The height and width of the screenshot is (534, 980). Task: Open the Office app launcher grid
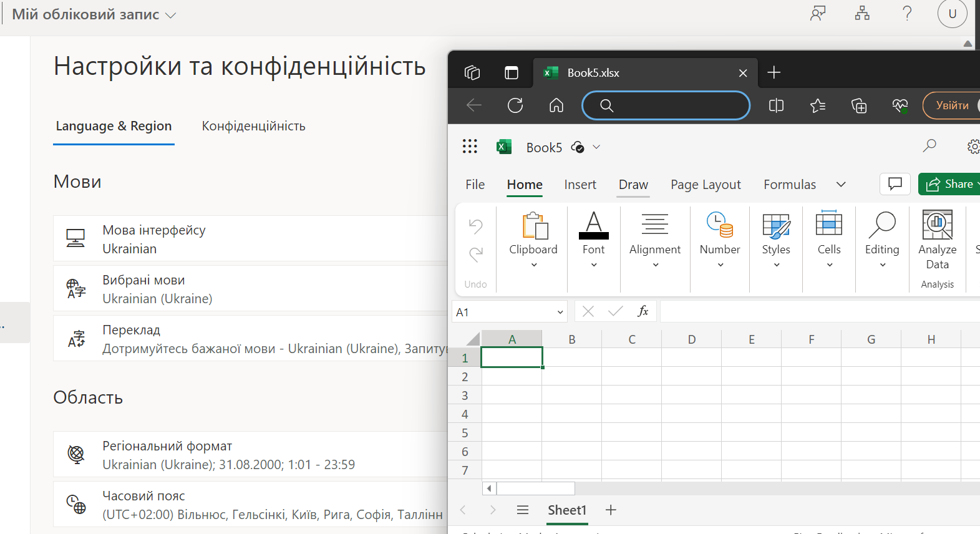click(x=470, y=147)
